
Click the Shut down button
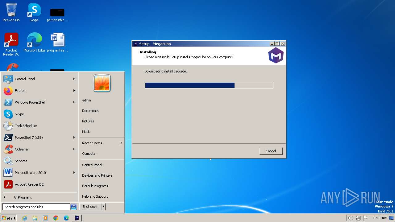click(90, 207)
